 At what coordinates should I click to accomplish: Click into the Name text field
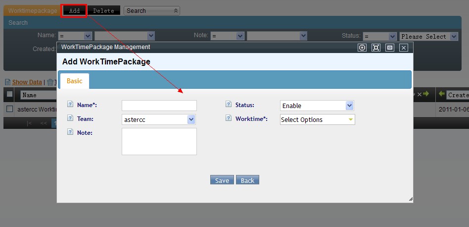pyautogui.click(x=159, y=106)
